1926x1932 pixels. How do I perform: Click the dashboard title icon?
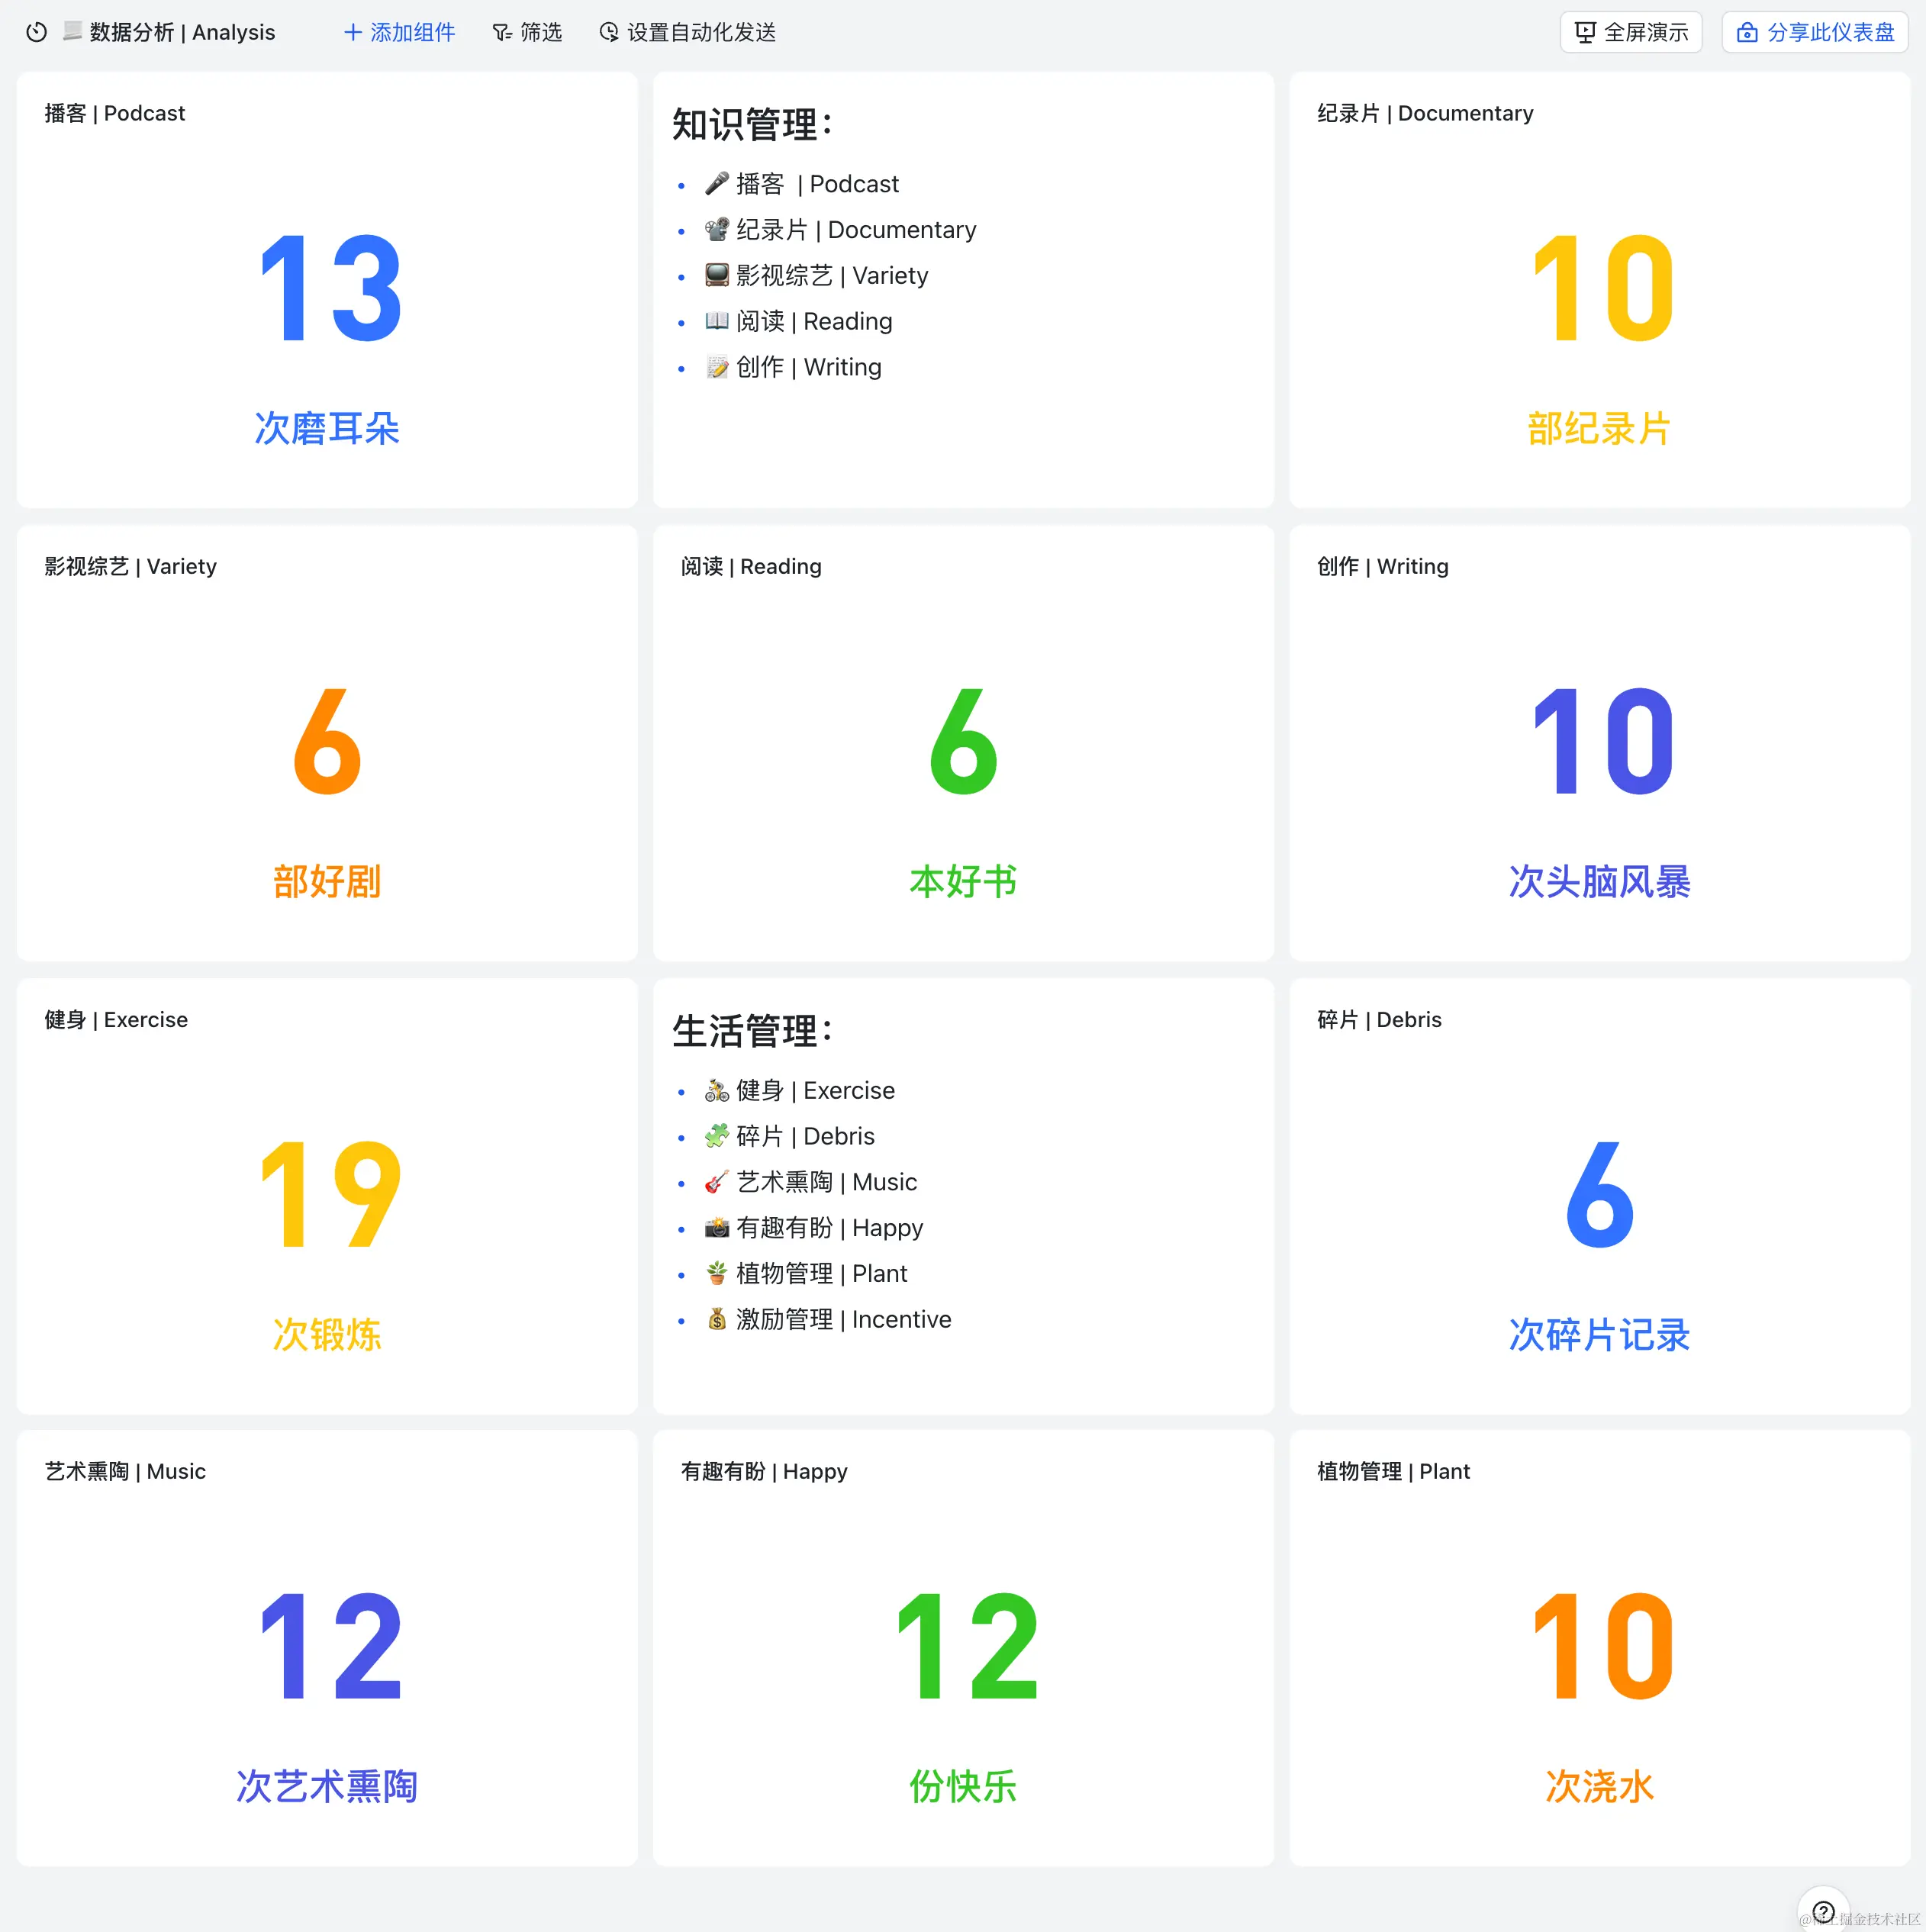pyautogui.click(x=72, y=31)
